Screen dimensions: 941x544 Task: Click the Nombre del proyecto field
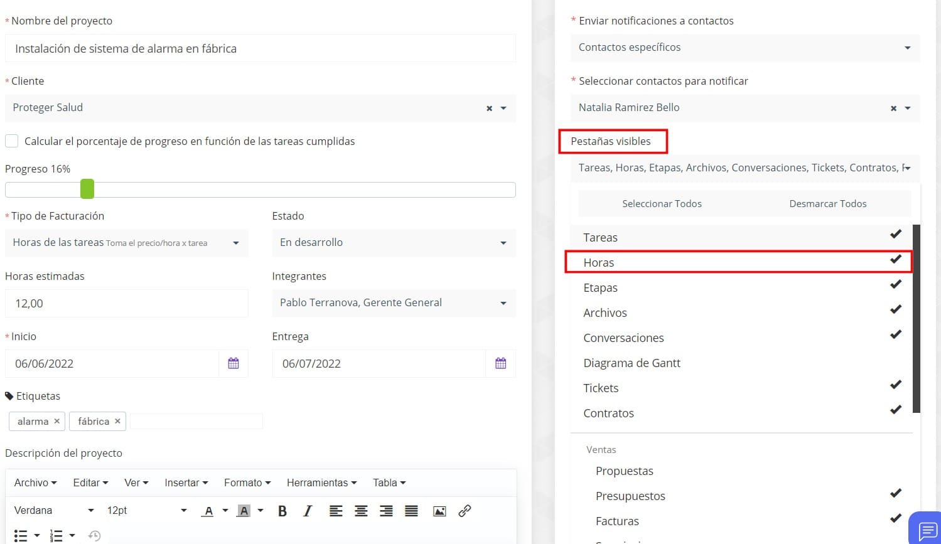coord(261,48)
